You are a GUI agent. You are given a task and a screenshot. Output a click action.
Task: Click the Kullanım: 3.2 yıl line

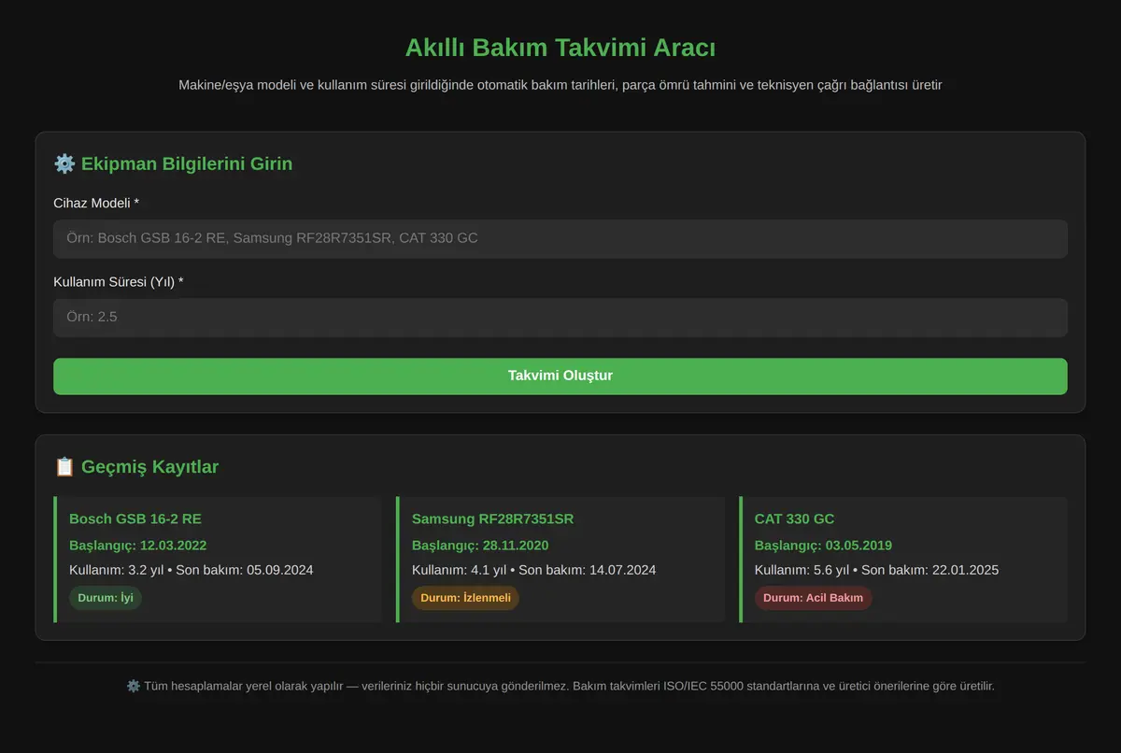191,570
